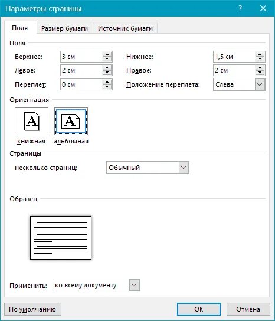Image resolution: width=275 pixels, height=321 pixels.
Task: Click the Страницы section heading
Action: coord(25,153)
